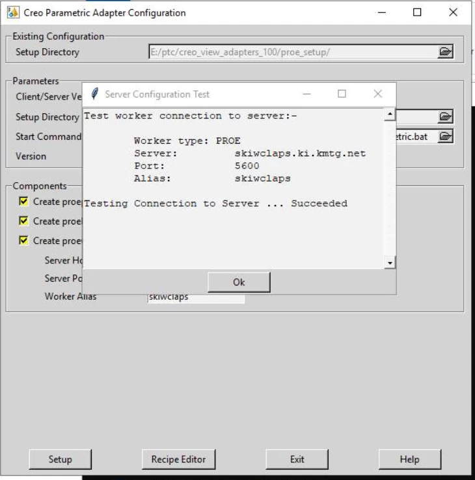
Task: Maximize the Creo Parametric Adapter Configuration window
Action: [x=417, y=12]
